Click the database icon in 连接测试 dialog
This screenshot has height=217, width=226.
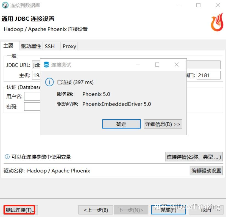(46, 65)
